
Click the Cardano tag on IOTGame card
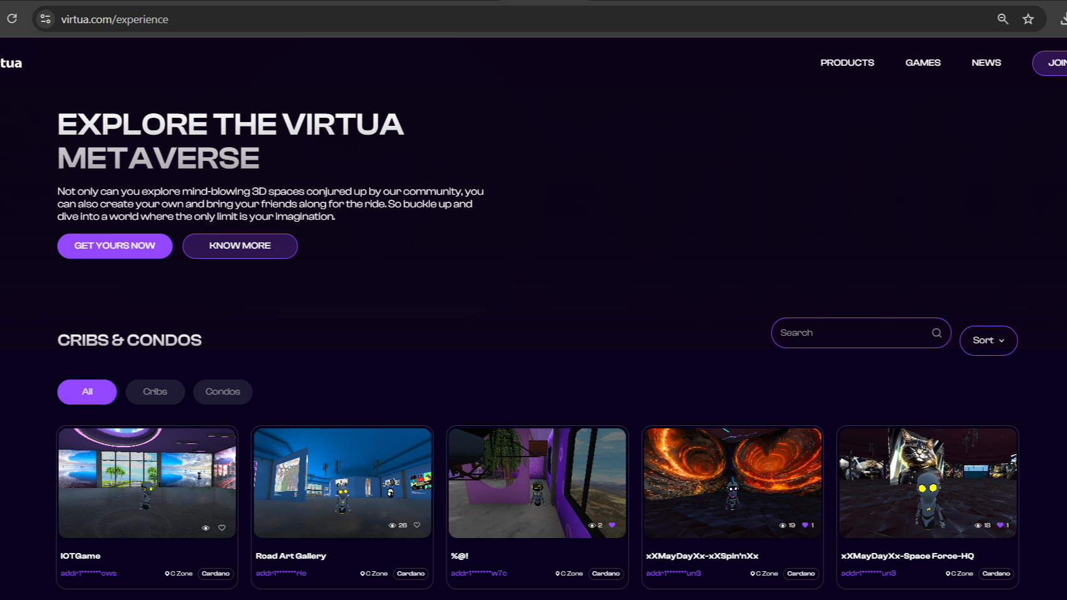pos(215,574)
